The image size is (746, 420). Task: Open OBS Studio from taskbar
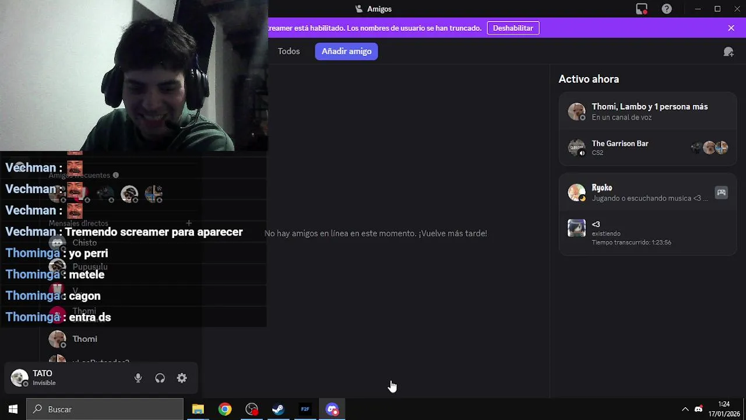coord(252,409)
